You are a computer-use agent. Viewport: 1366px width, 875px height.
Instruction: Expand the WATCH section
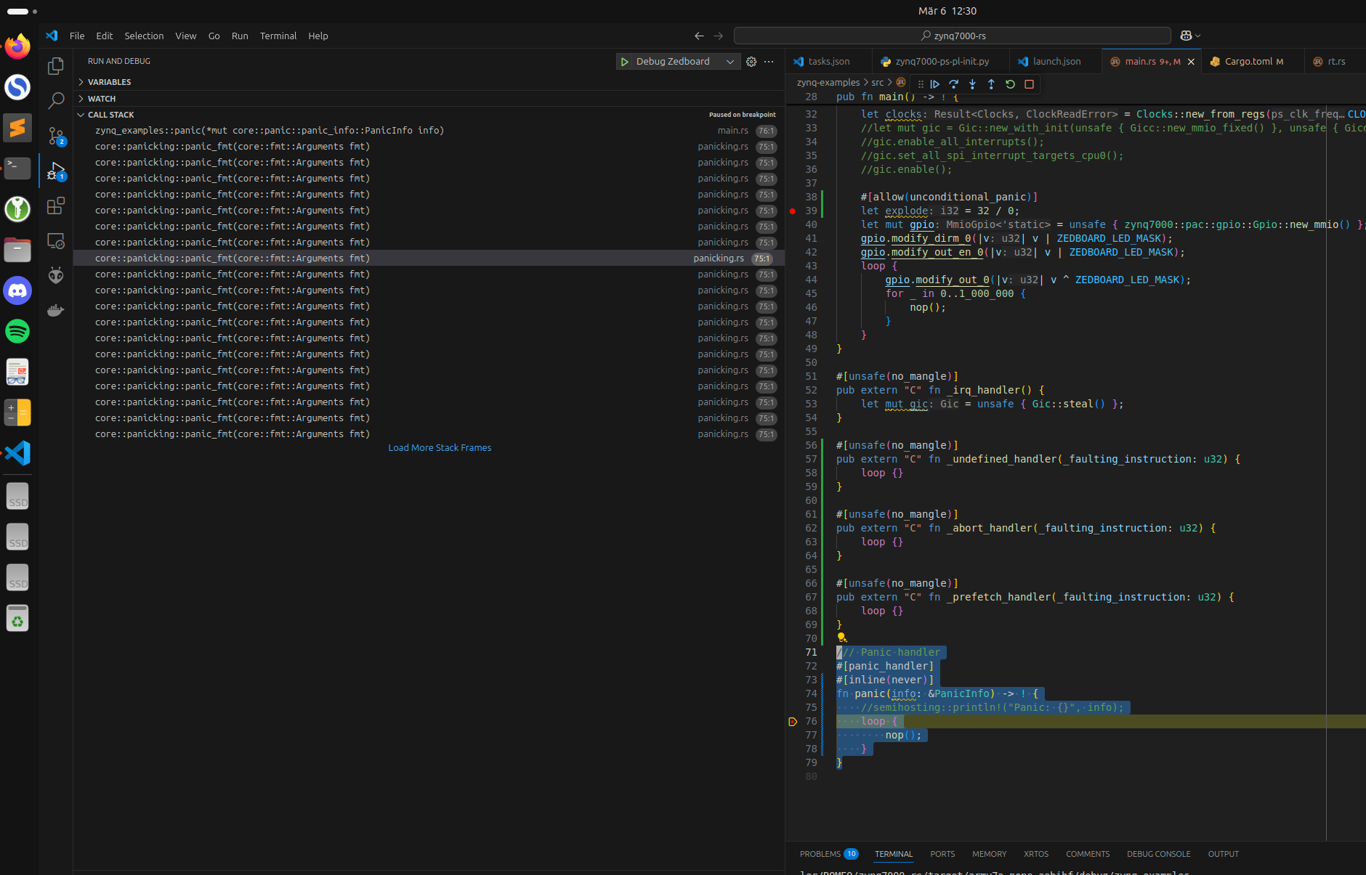[x=102, y=99]
